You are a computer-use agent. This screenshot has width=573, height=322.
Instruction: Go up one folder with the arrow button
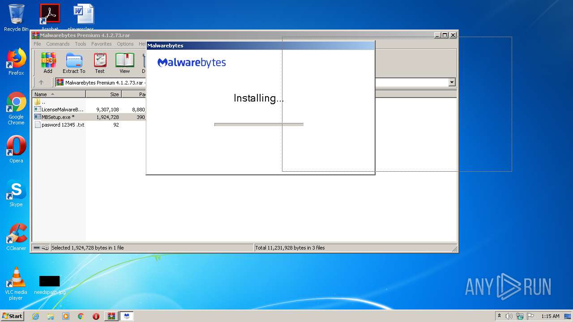pos(41,82)
